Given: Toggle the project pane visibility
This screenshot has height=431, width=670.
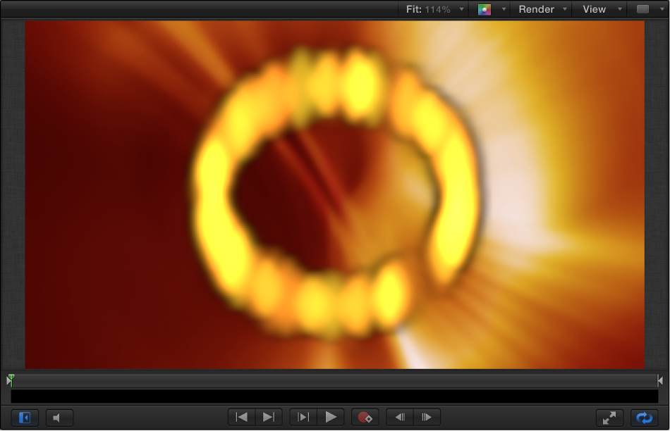Looking at the screenshot, I should pos(24,417).
